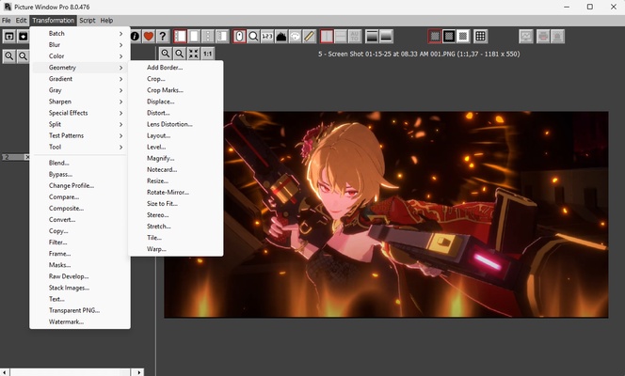Toggle the blank page layout icon
This screenshot has width=625, height=376.
194,37
